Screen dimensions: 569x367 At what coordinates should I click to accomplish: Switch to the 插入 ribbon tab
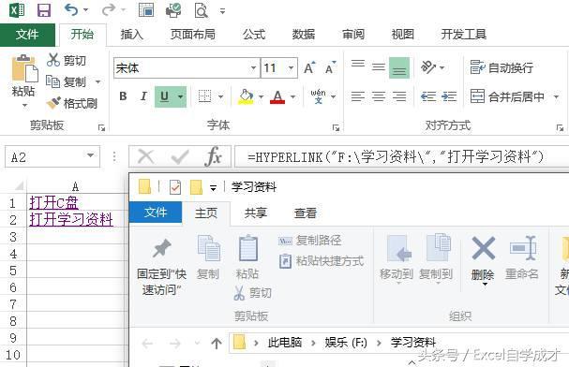pos(132,35)
